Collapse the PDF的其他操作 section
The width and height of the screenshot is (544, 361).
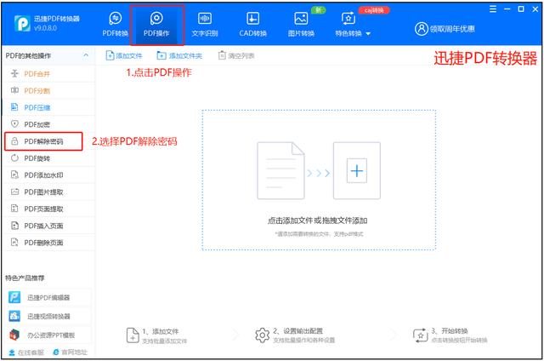86,55
